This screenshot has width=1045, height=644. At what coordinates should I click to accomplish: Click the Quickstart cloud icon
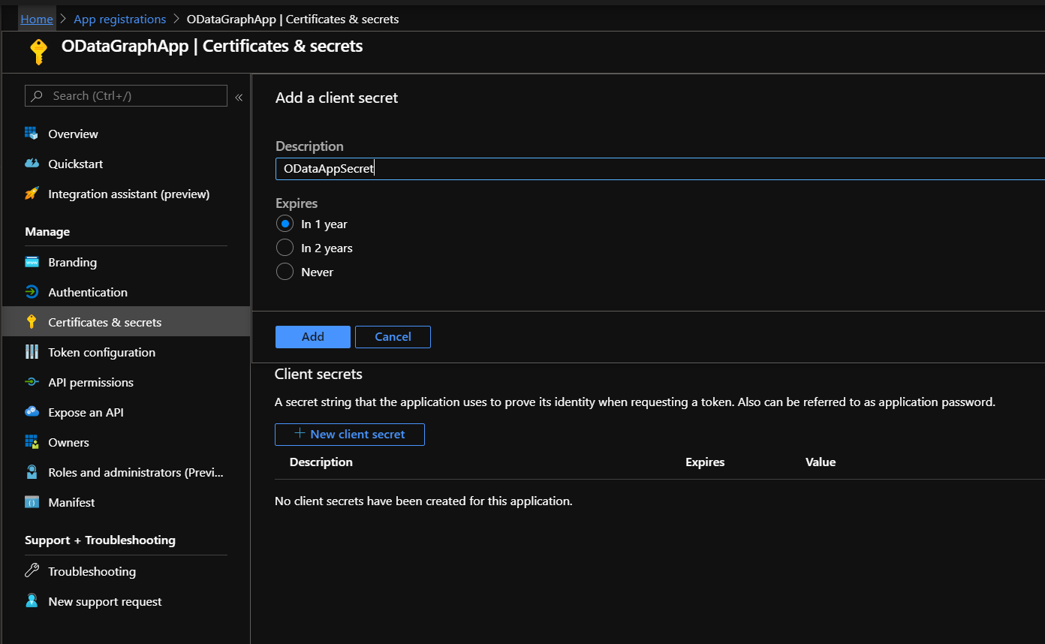tap(32, 164)
